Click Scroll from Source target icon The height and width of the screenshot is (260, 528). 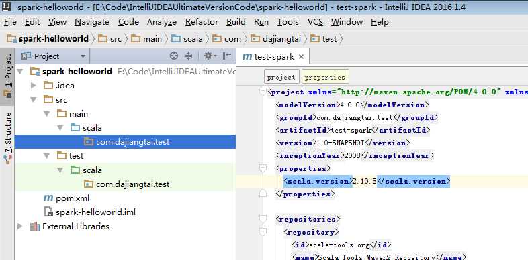point(174,56)
